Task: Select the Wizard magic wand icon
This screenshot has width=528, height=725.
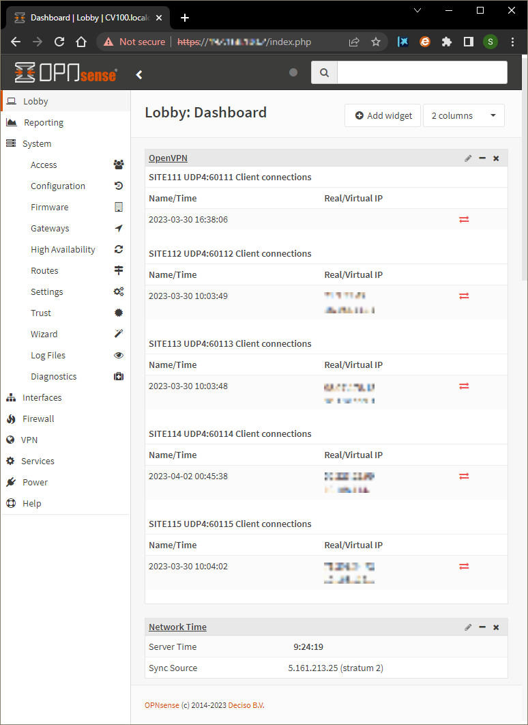Action: (x=119, y=334)
